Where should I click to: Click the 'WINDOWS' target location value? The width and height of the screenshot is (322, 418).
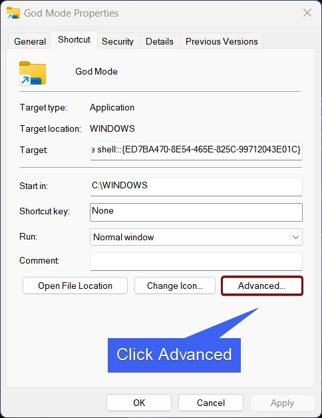112,128
